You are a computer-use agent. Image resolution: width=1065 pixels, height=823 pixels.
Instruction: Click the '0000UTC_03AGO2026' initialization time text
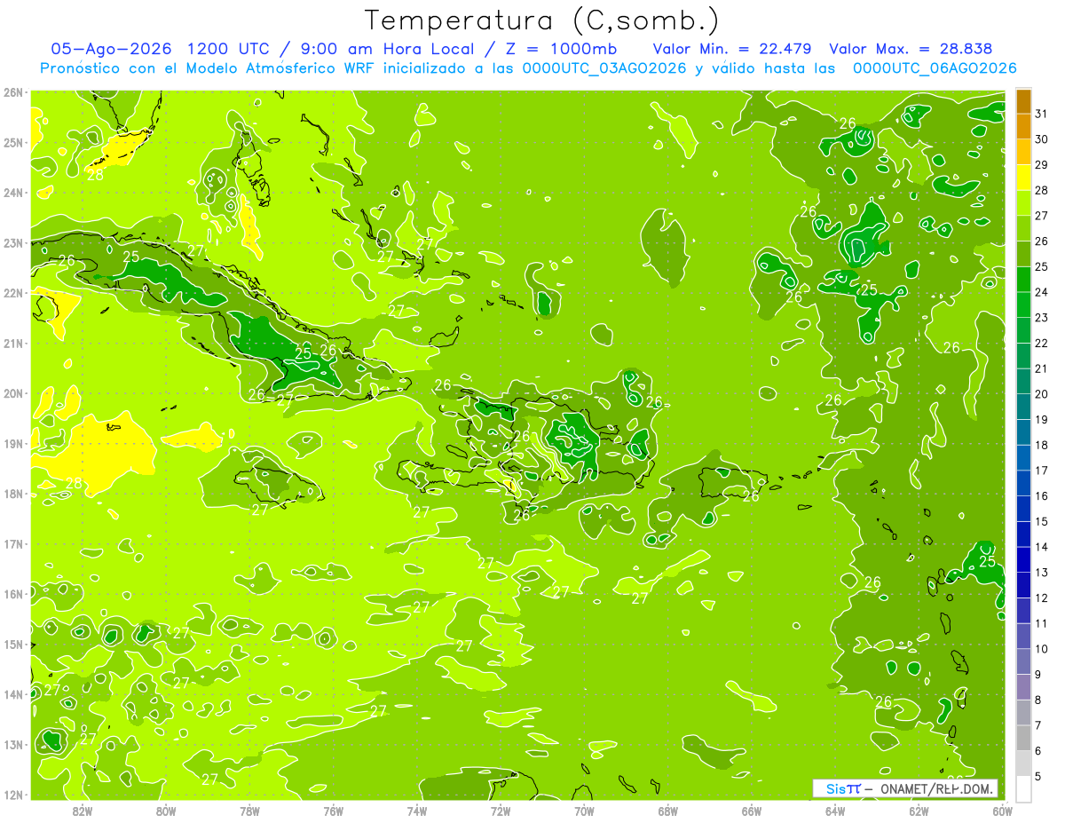click(x=604, y=68)
